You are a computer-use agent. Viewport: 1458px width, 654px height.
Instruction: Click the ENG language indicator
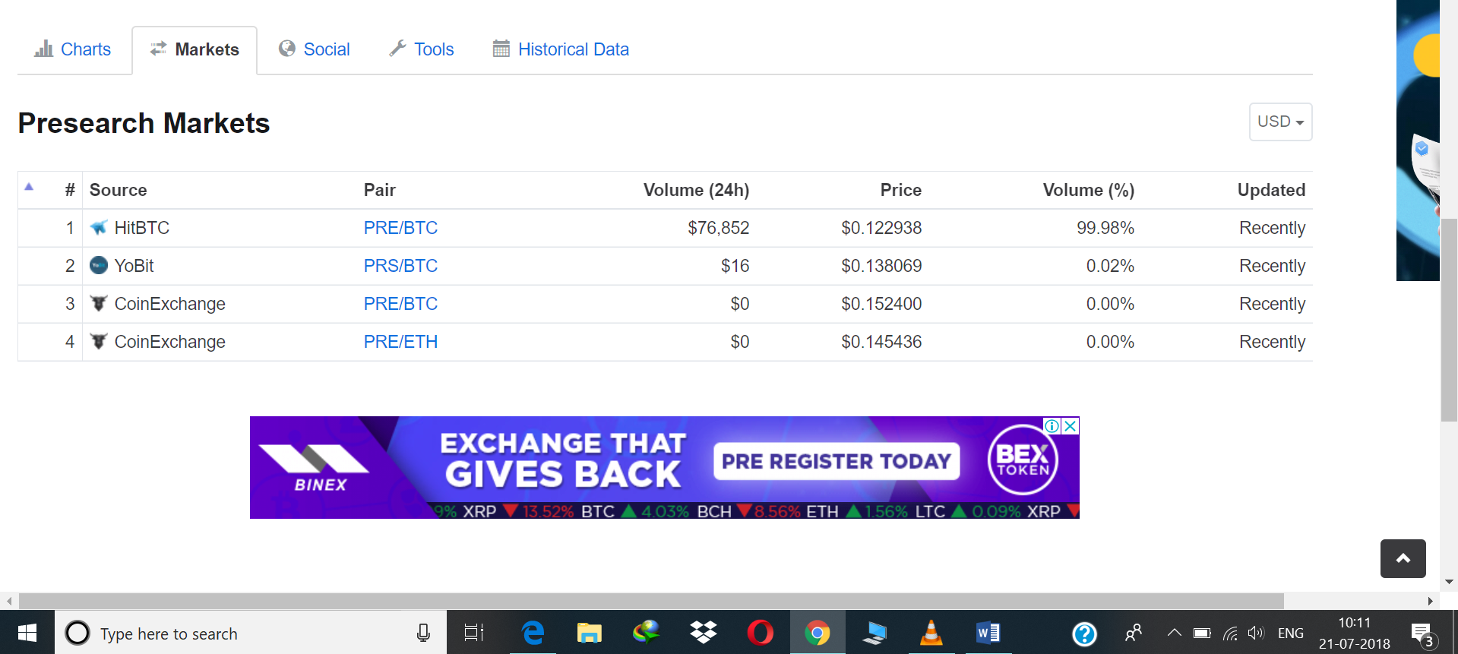(x=1291, y=633)
